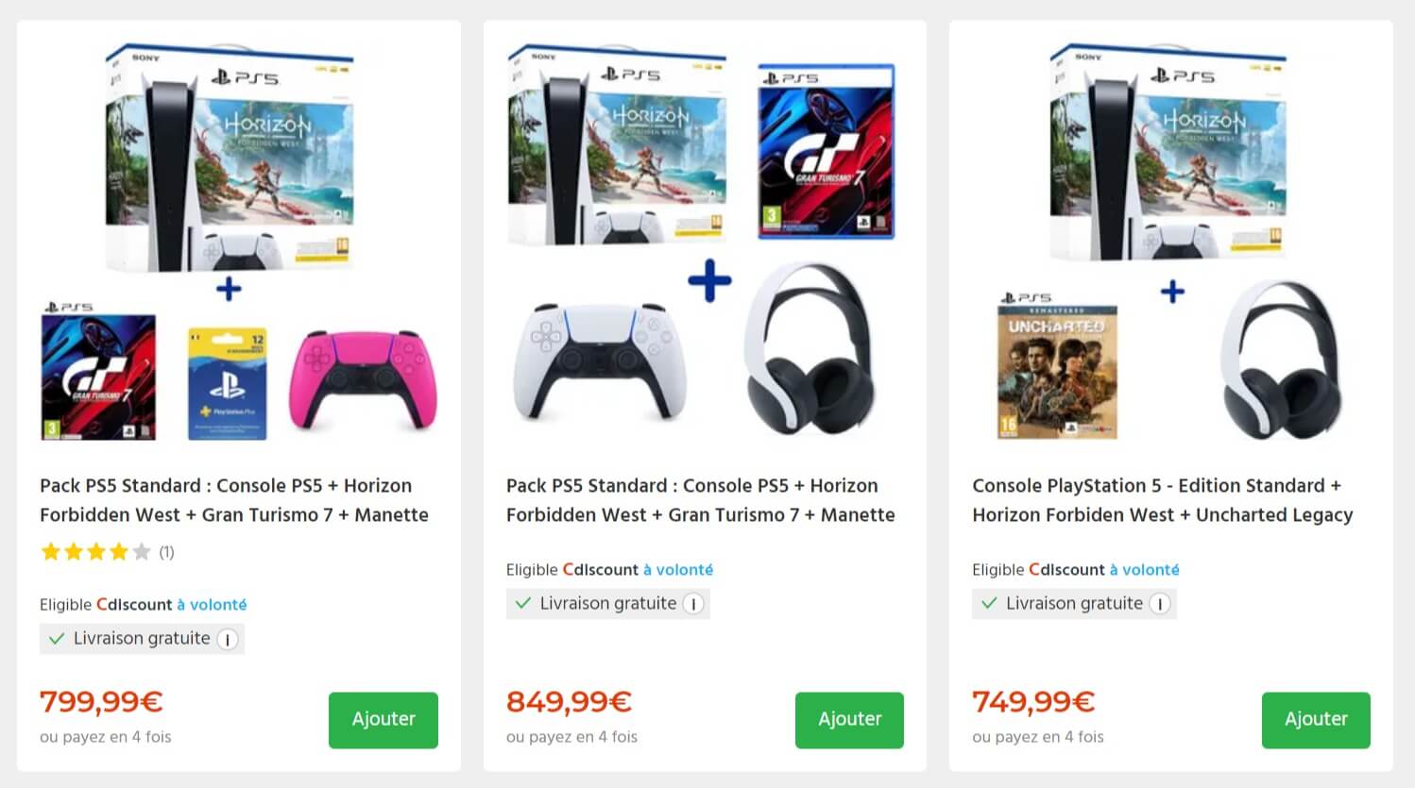The width and height of the screenshot is (1415, 788).
Task: Add the 849,99€ PS5 pack to cart
Action: pyautogui.click(x=849, y=720)
